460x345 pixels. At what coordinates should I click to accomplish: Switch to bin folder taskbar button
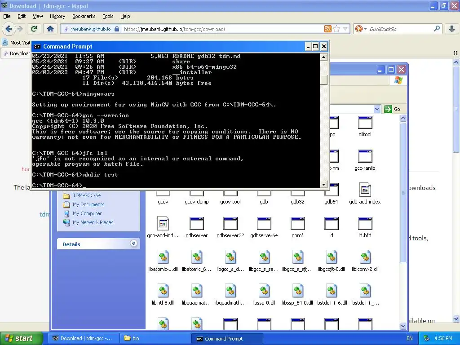tap(155, 338)
